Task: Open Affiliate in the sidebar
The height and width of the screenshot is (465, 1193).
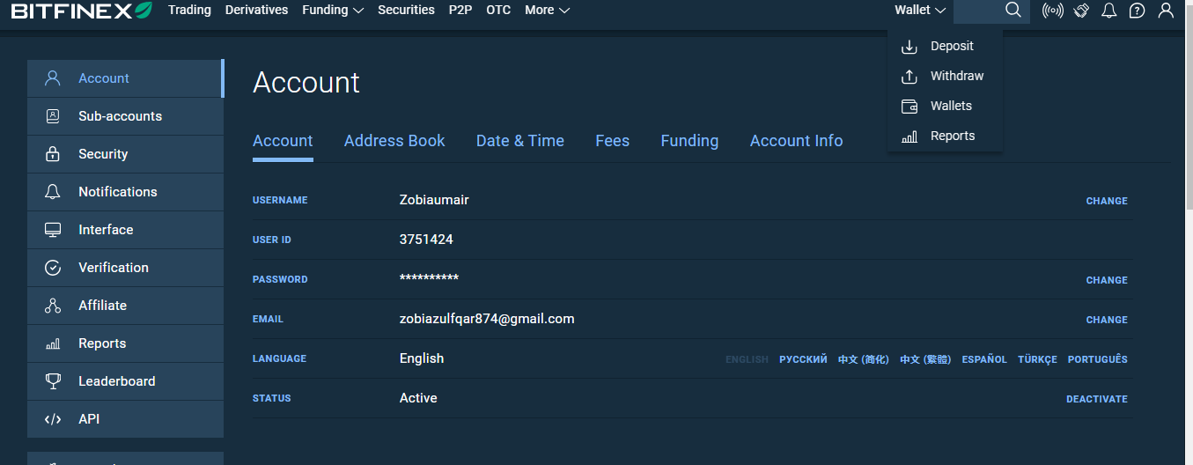Action: click(x=125, y=306)
